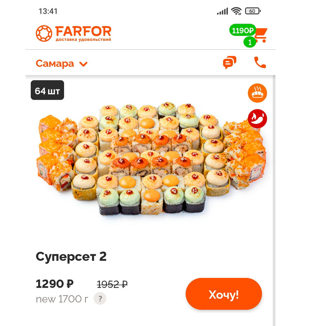The width and height of the screenshot is (326, 326).
Task: Click the FARFOR brand name text
Action: click(x=83, y=32)
